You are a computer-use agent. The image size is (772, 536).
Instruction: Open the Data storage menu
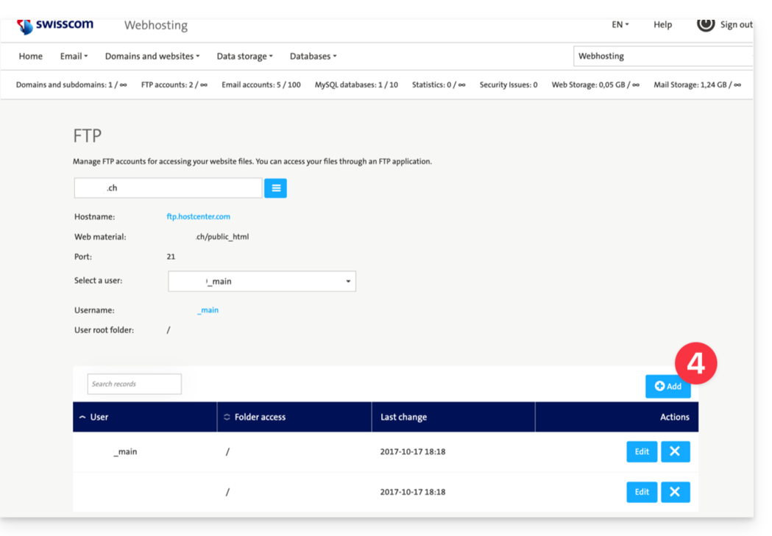click(244, 56)
